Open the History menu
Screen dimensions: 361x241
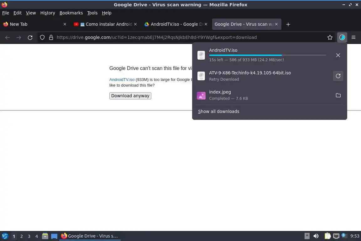coord(48,13)
